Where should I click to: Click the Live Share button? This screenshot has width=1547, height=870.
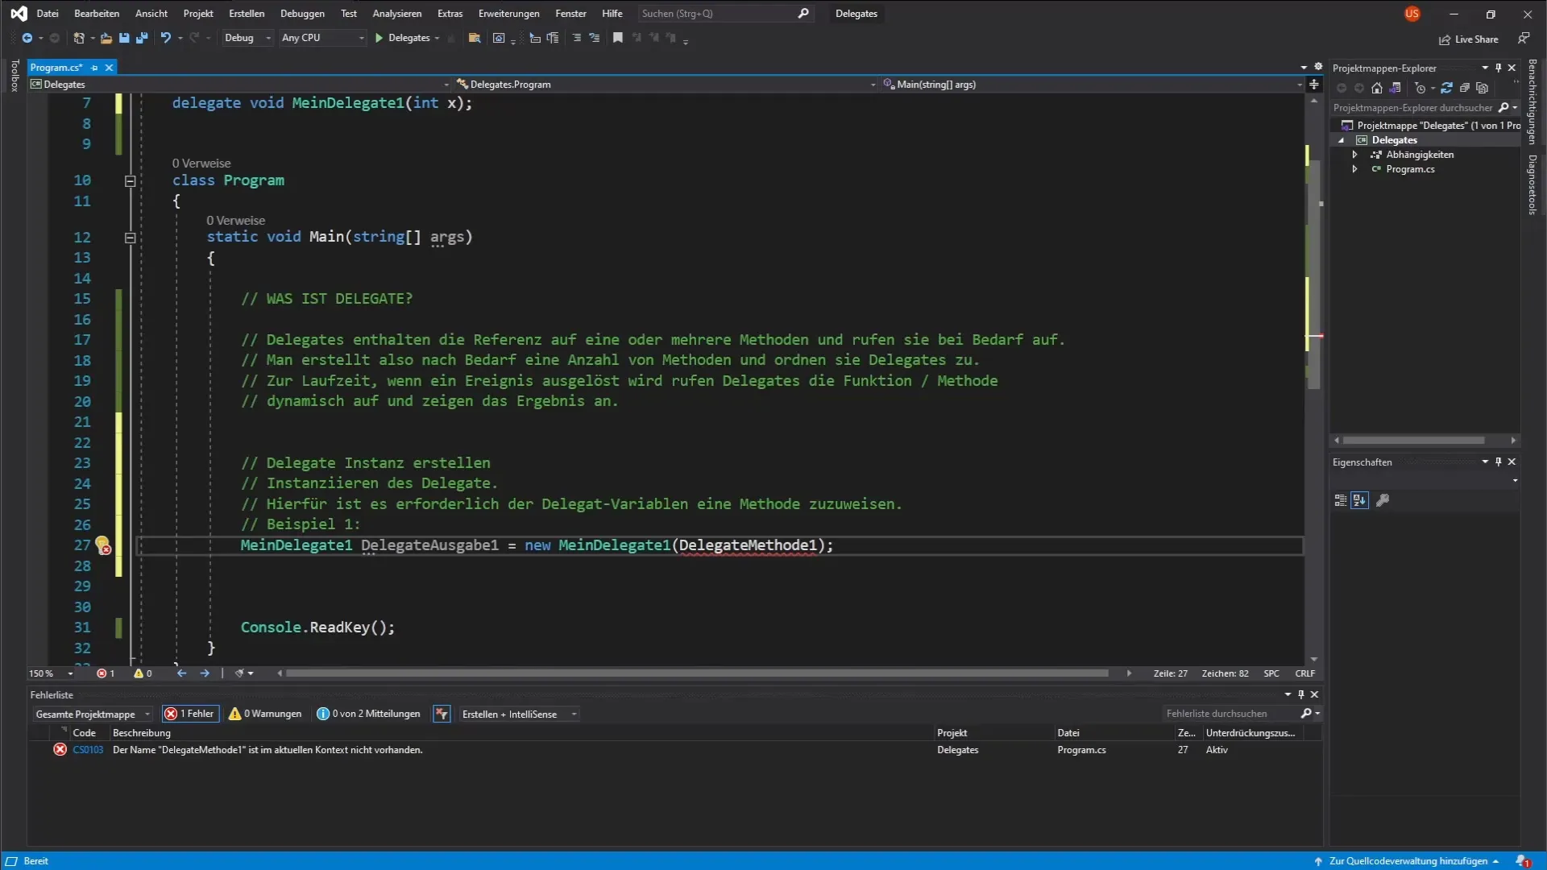click(x=1469, y=39)
